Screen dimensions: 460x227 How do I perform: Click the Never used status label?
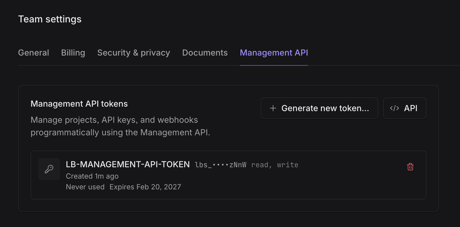point(85,187)
